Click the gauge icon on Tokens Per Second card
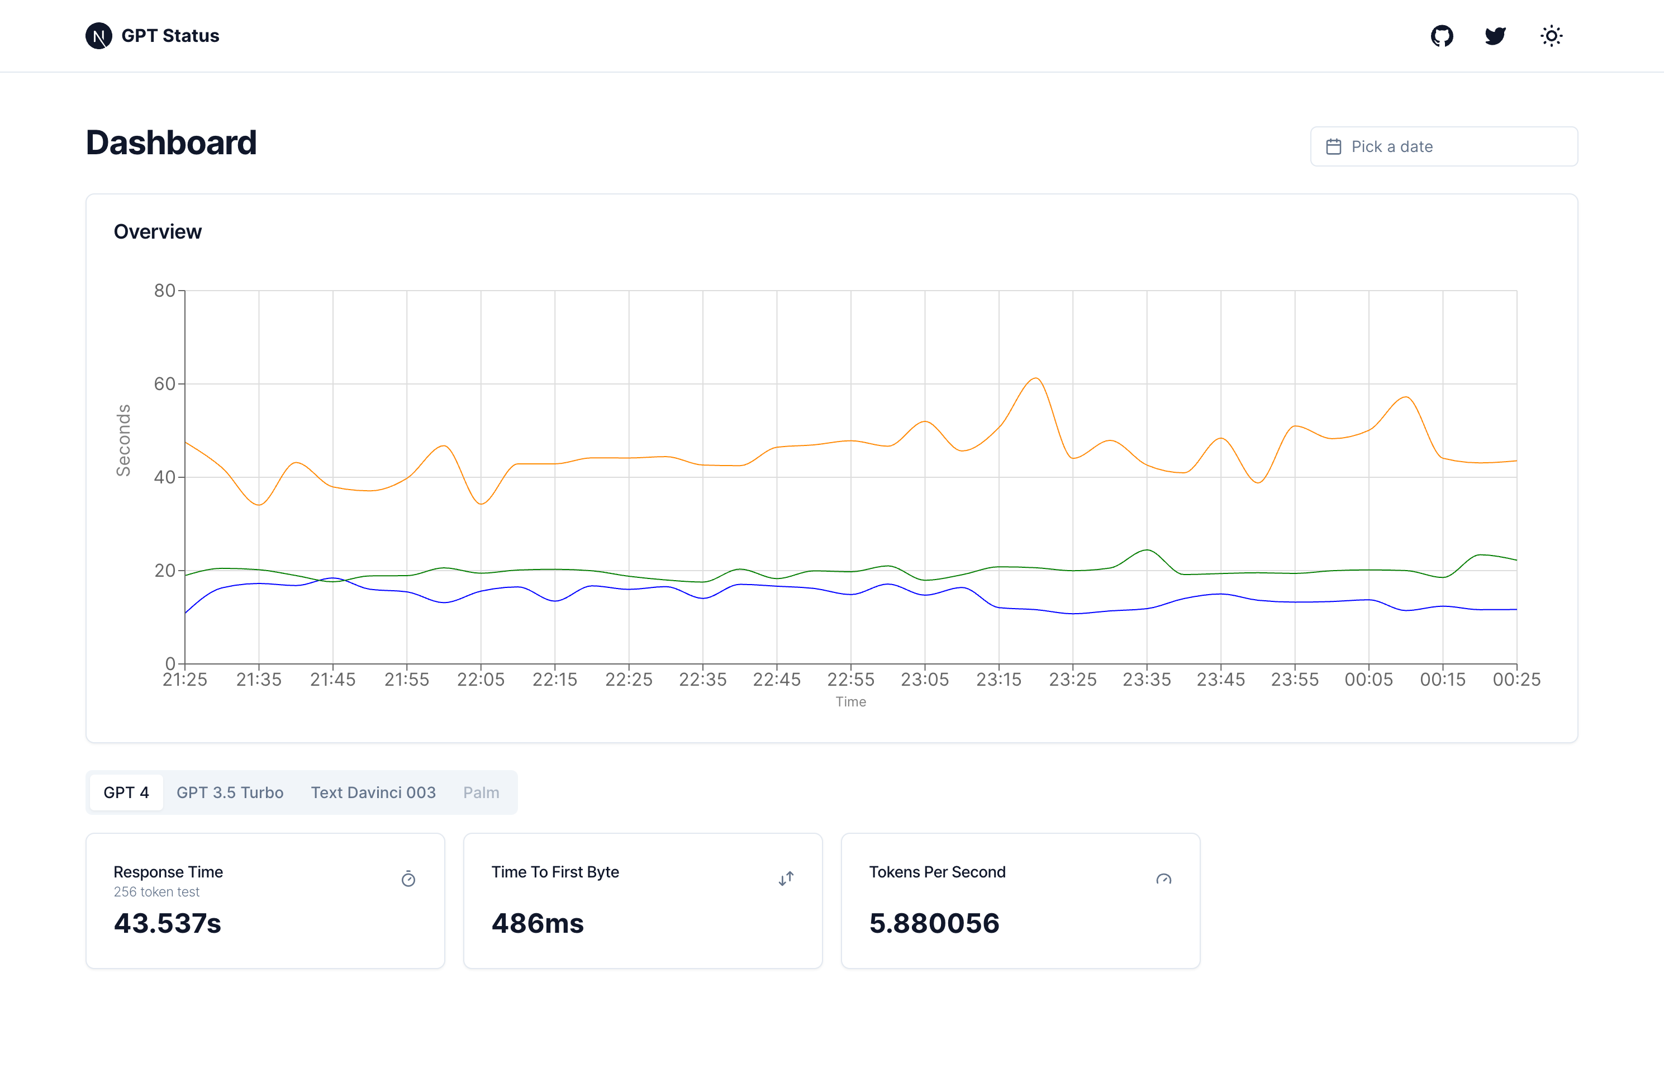Viewport: 1664px width, 1082px height. pos(1163,879)
